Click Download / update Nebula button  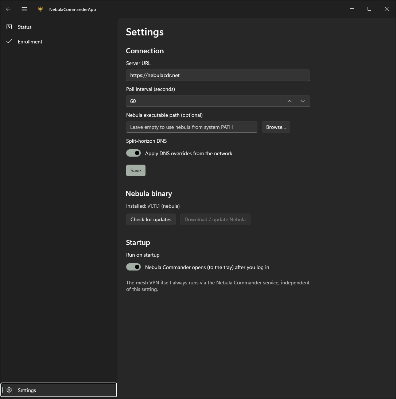coord(215,219)
